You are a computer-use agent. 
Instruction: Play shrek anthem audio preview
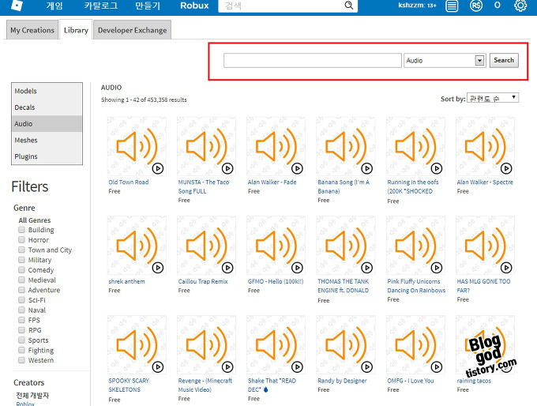(x=158, y=268)
